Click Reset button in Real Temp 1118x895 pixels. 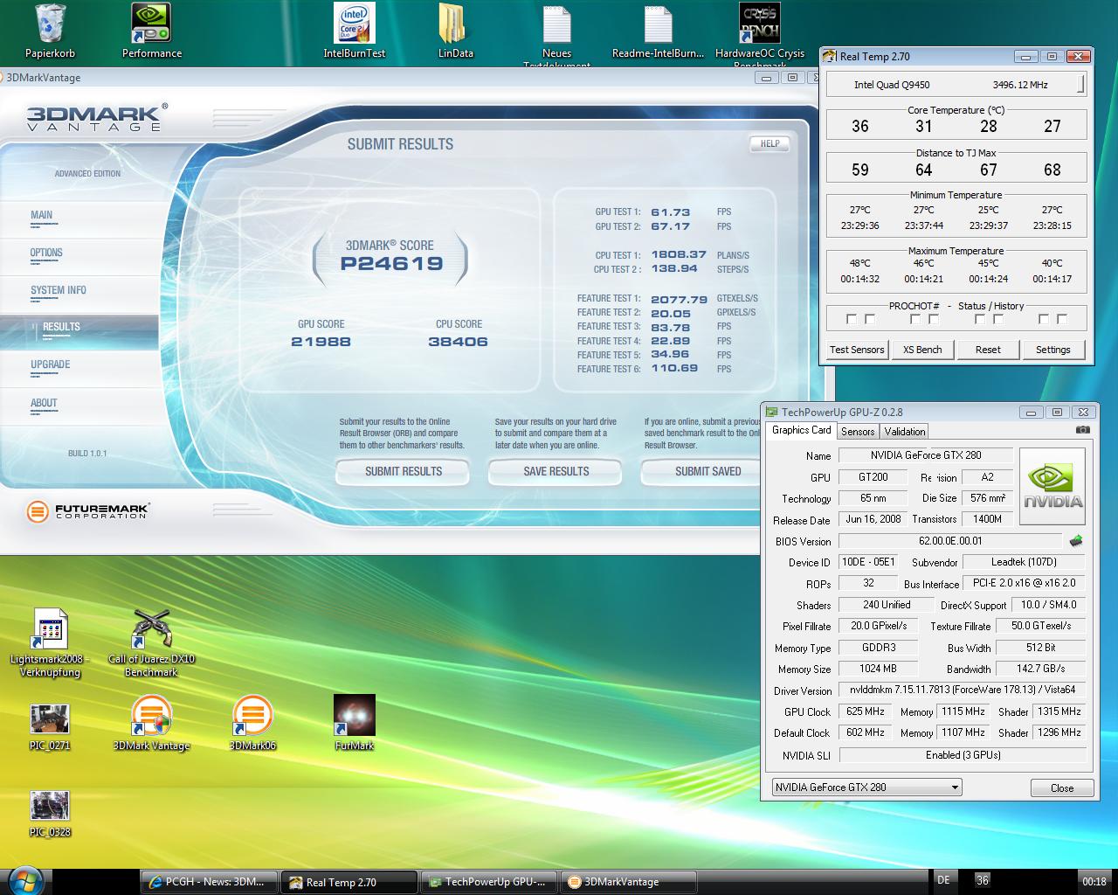(x=988, y=350)
